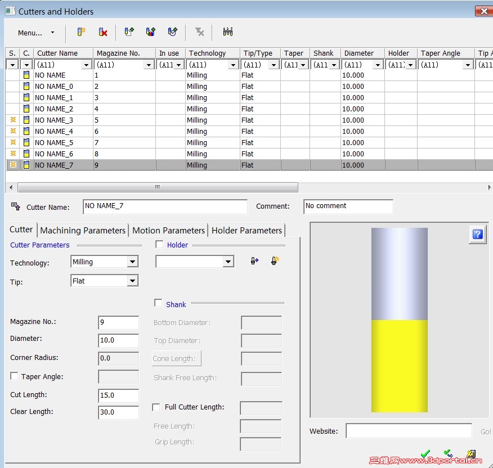The height and width of the screenshot is (468, 493).
Task: Open the Magazine No. column filter dropdown
Action: [x=149, y=65]
